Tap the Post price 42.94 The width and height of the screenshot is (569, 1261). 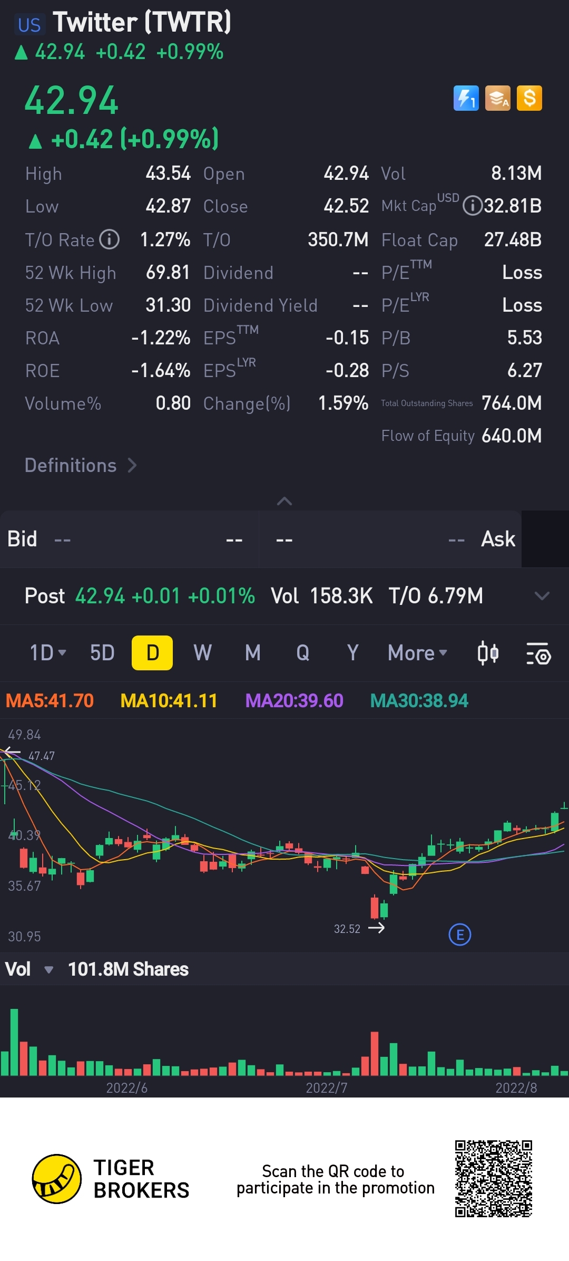click(x=100, y=596)
